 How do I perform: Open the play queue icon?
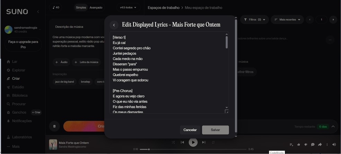click(x=291, y=145)
